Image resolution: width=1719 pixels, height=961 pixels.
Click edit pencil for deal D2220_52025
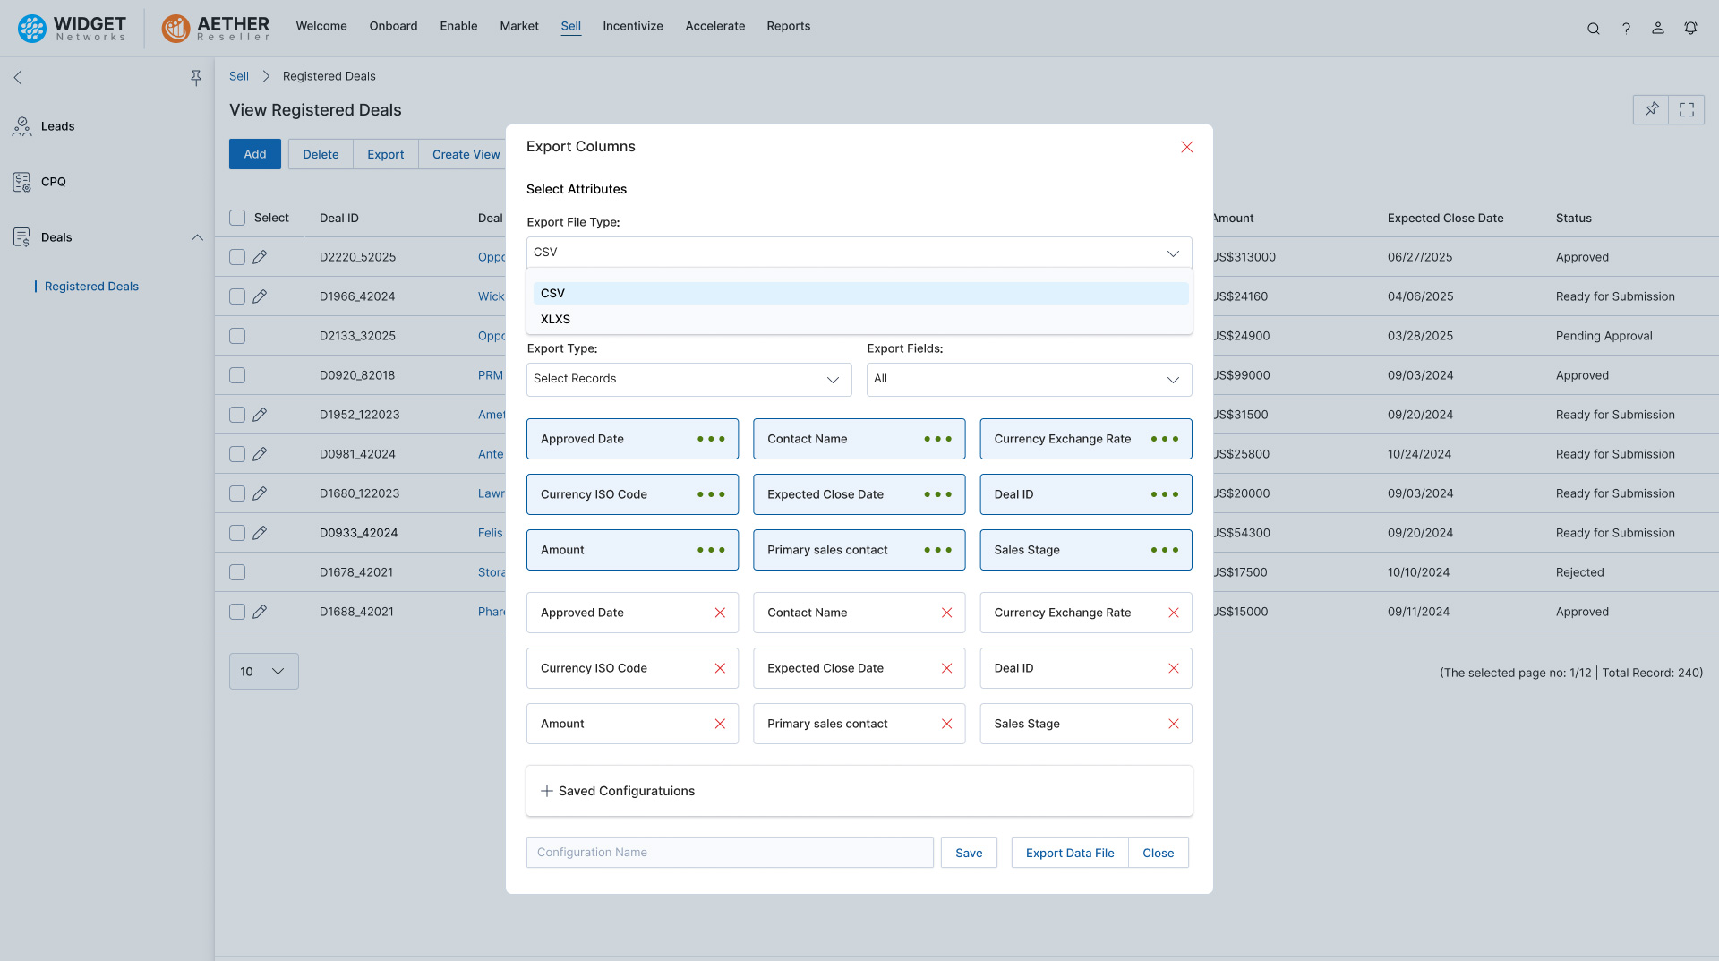(260, 257)
